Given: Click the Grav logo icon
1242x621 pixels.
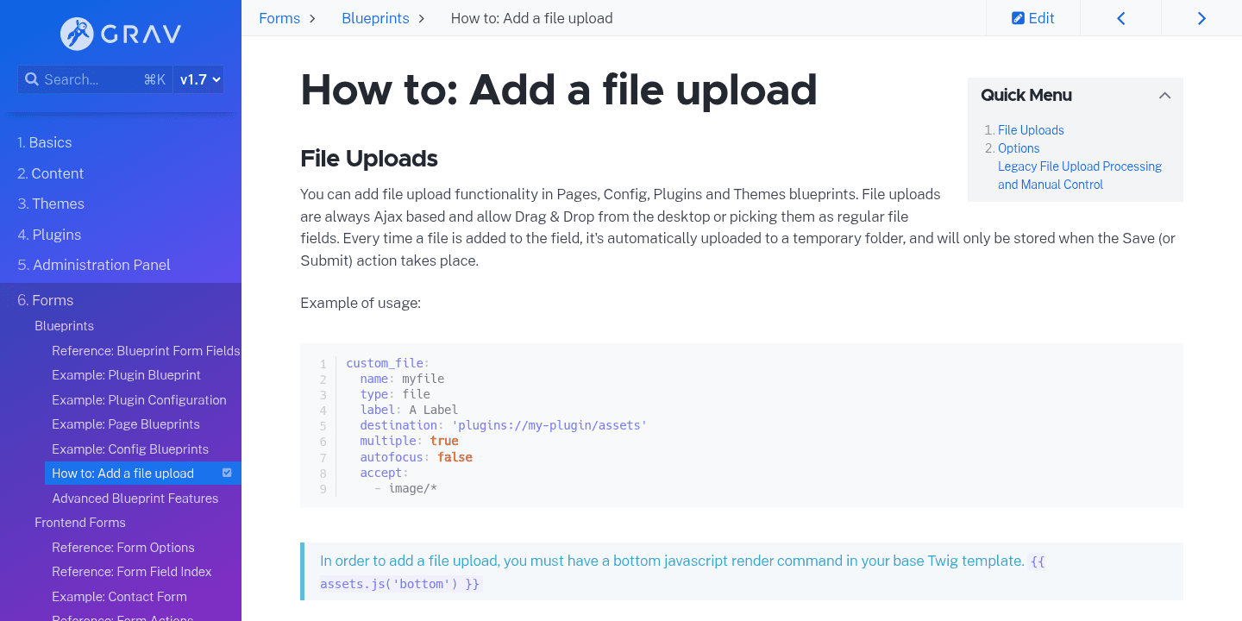Looking at the screenshot, I should 76,34.
